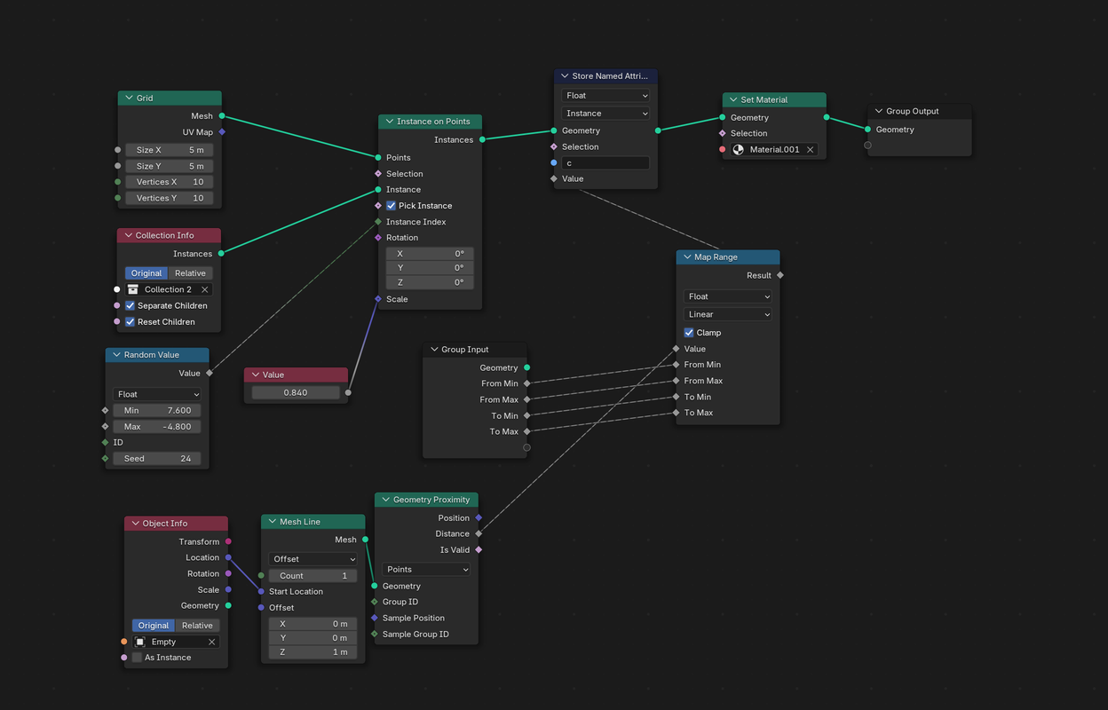
Task: Click the output socket of the Value node
Action: [x=348, y=392]
